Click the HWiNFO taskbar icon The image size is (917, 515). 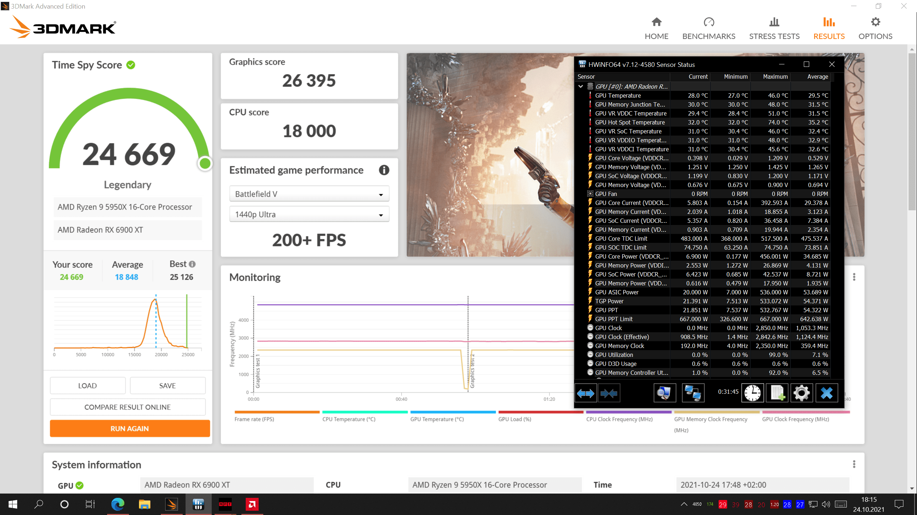[198, 504]
